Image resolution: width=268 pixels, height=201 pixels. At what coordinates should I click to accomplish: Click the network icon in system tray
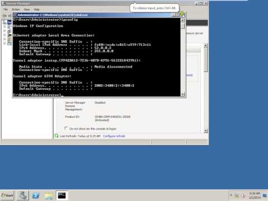click(237, 195)
